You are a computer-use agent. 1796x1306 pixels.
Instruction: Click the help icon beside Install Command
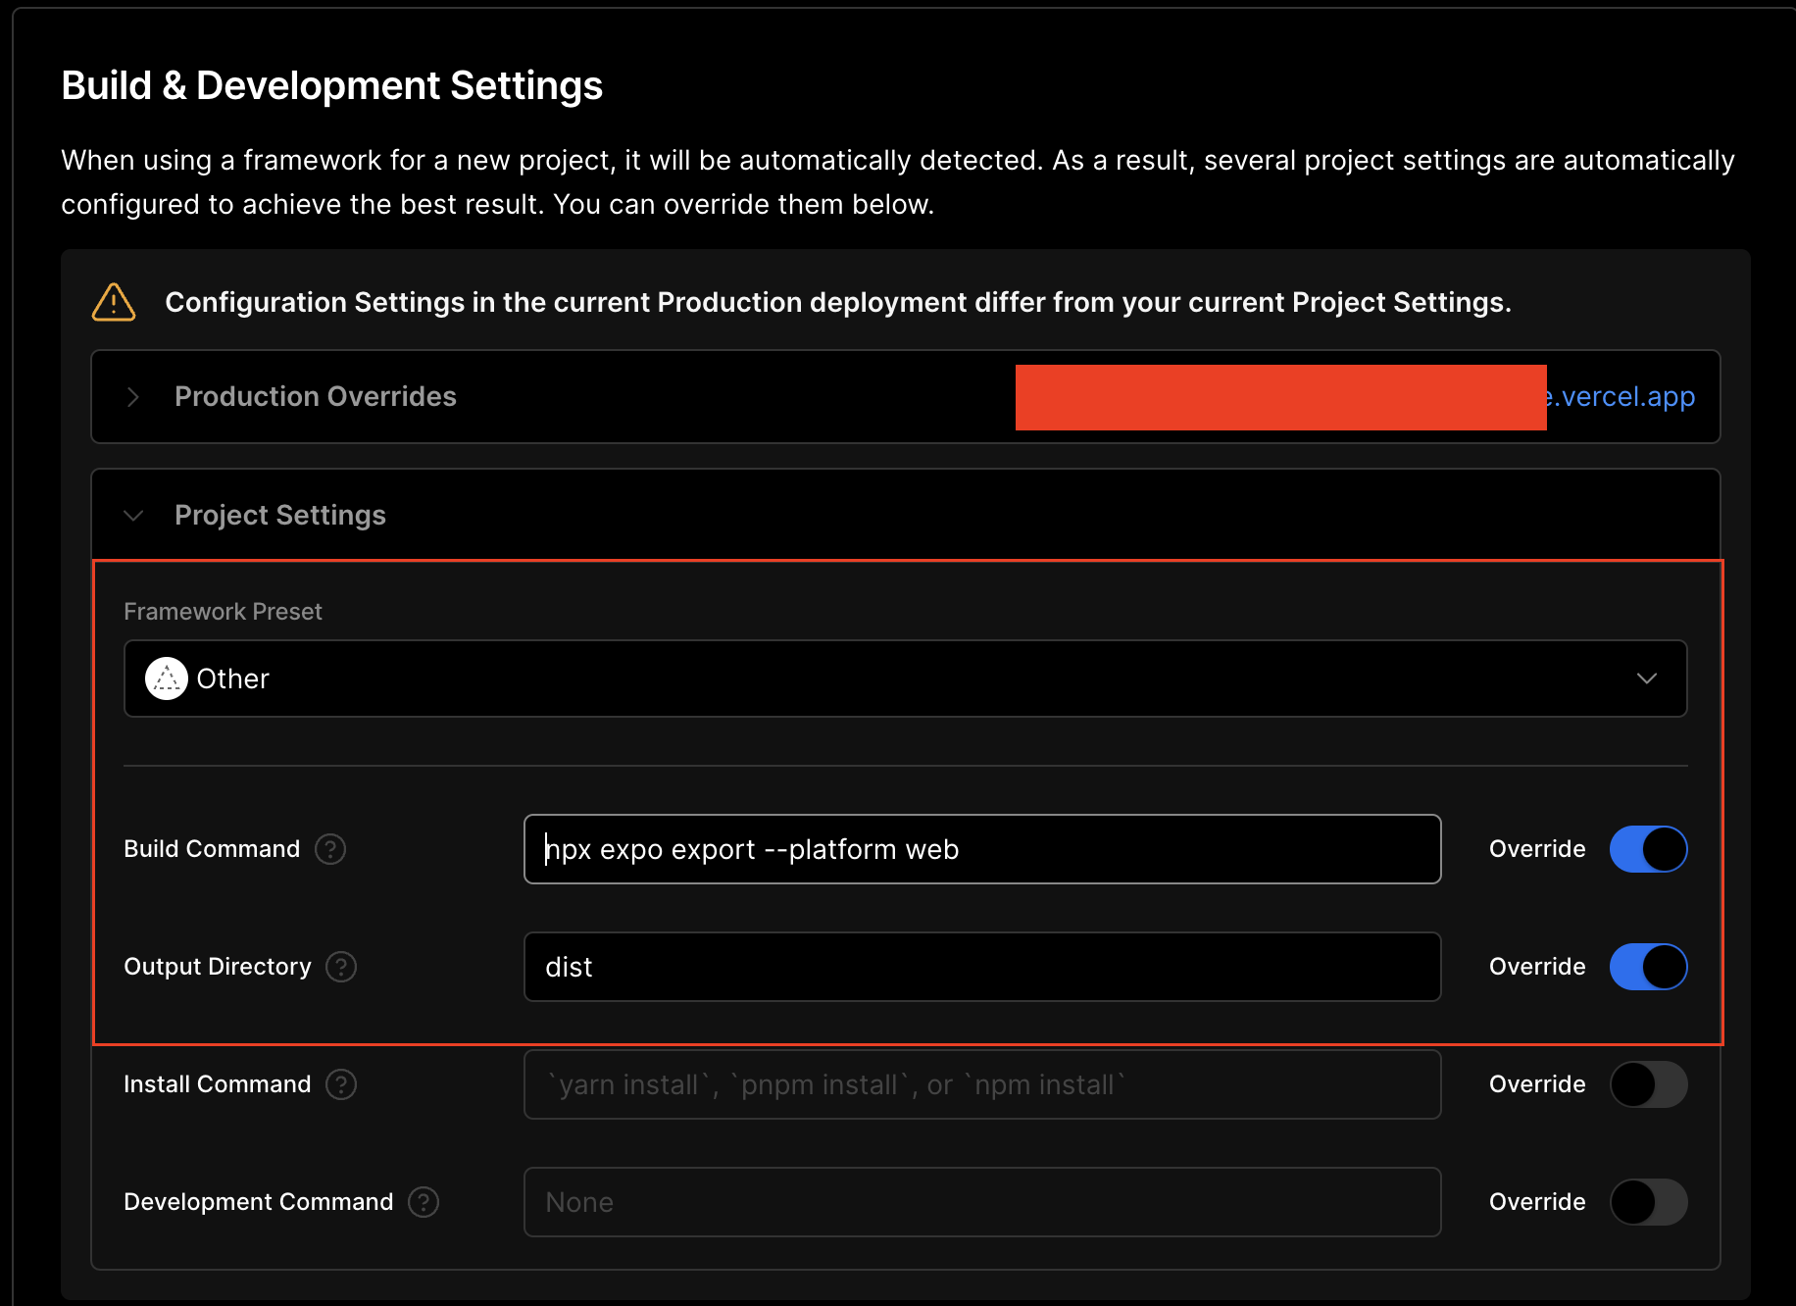click(x=341, y=1084)
